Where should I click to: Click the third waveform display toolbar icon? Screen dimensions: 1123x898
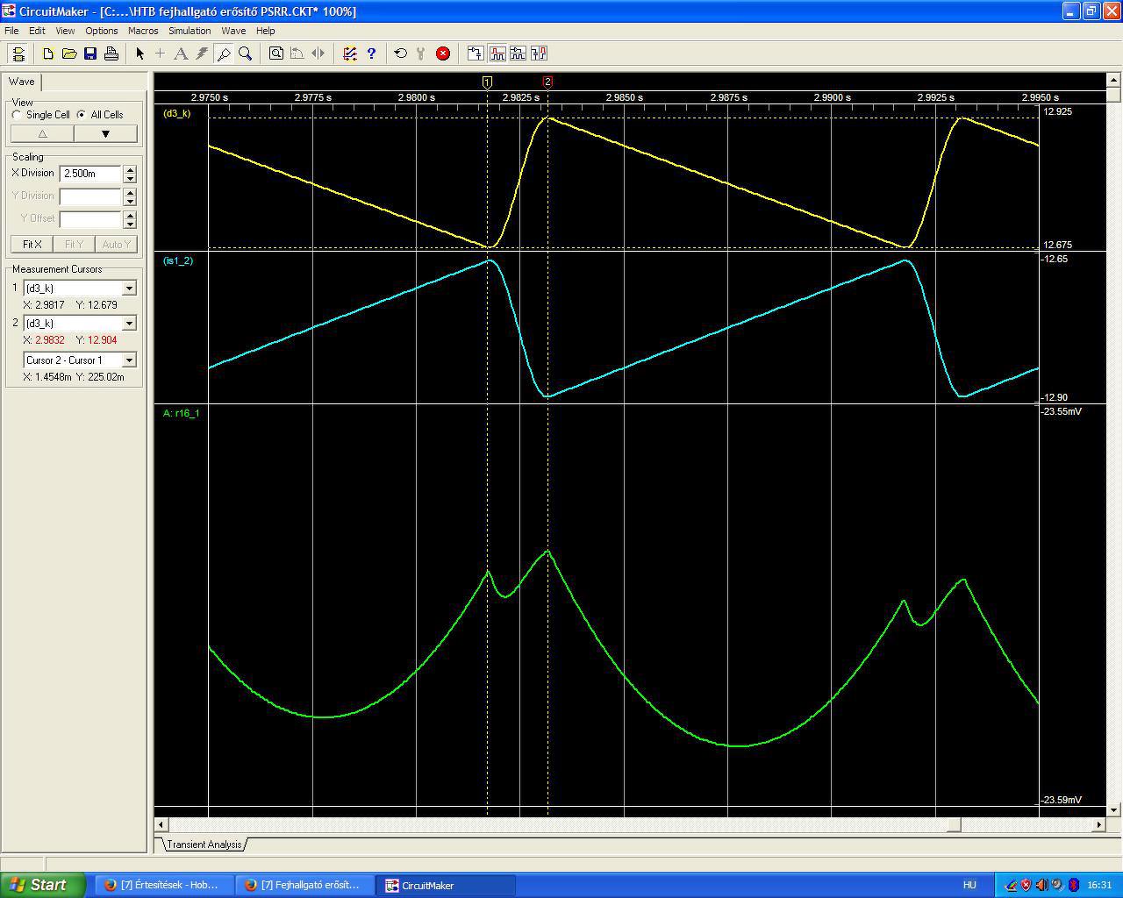coord(518,53)
